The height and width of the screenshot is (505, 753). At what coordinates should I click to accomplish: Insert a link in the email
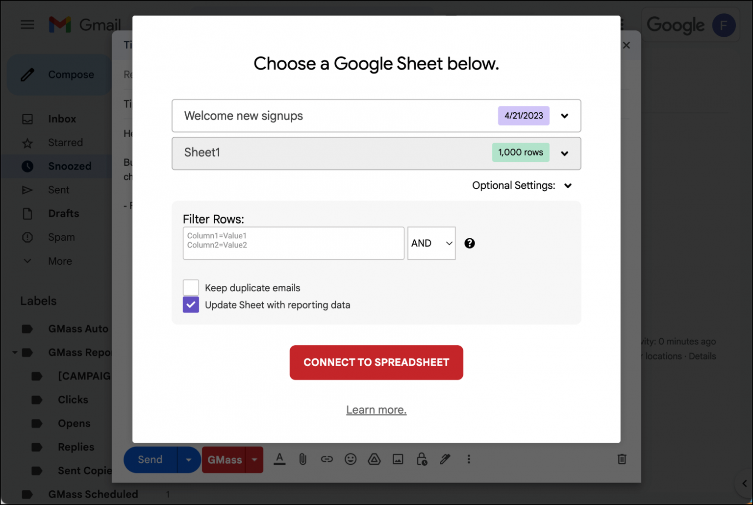click(326, 459)
